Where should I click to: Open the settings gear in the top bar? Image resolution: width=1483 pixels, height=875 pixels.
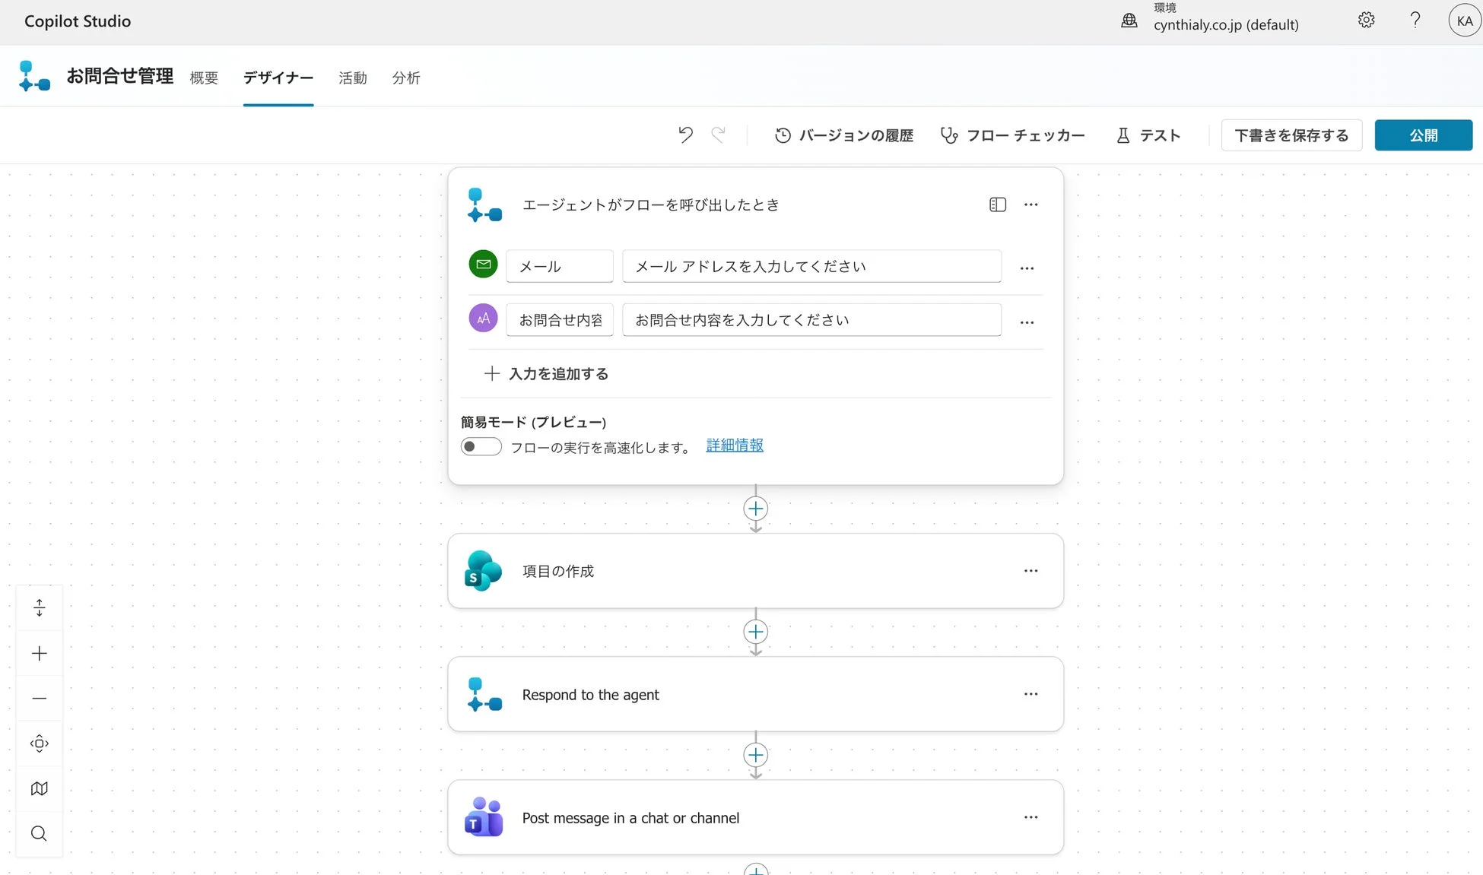[x=1366, y=20]
